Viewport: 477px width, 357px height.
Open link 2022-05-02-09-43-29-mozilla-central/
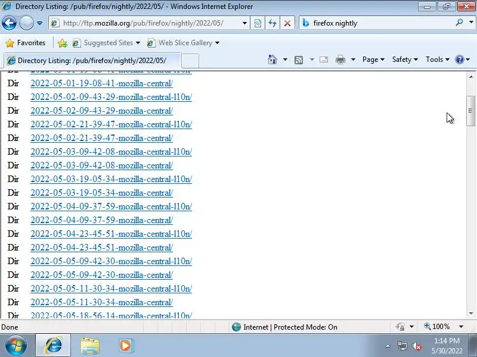point(101,111)
